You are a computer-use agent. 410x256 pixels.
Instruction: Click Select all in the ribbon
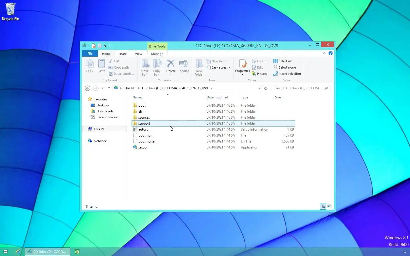tap(282, 61)
